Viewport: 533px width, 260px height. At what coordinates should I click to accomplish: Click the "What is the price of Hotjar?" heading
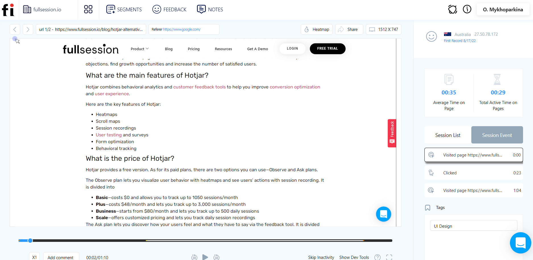pos(130,158)
